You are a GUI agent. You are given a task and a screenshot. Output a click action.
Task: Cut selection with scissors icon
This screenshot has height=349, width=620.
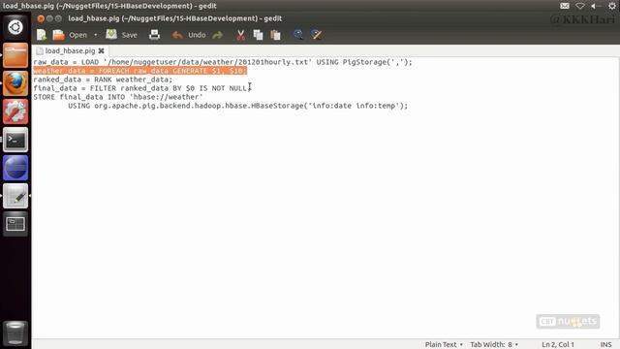point(240,35)
